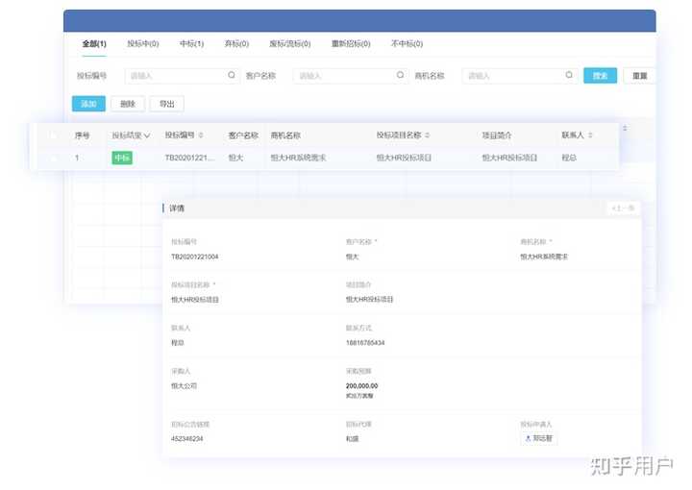Click the 200,000.00 budget value
This screenshot has width=692, height=490.
(x=362, y=386)
